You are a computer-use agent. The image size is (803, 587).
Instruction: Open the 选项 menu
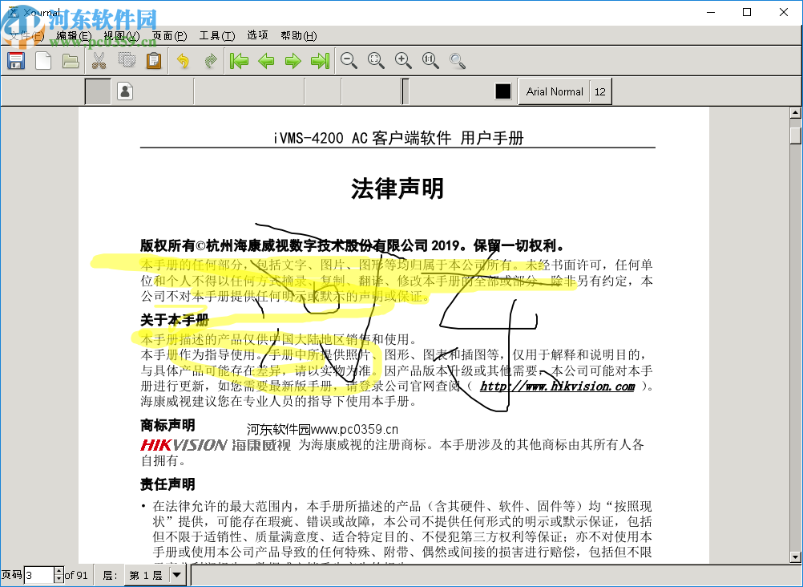pyautogui.click(x=257, y=35)
